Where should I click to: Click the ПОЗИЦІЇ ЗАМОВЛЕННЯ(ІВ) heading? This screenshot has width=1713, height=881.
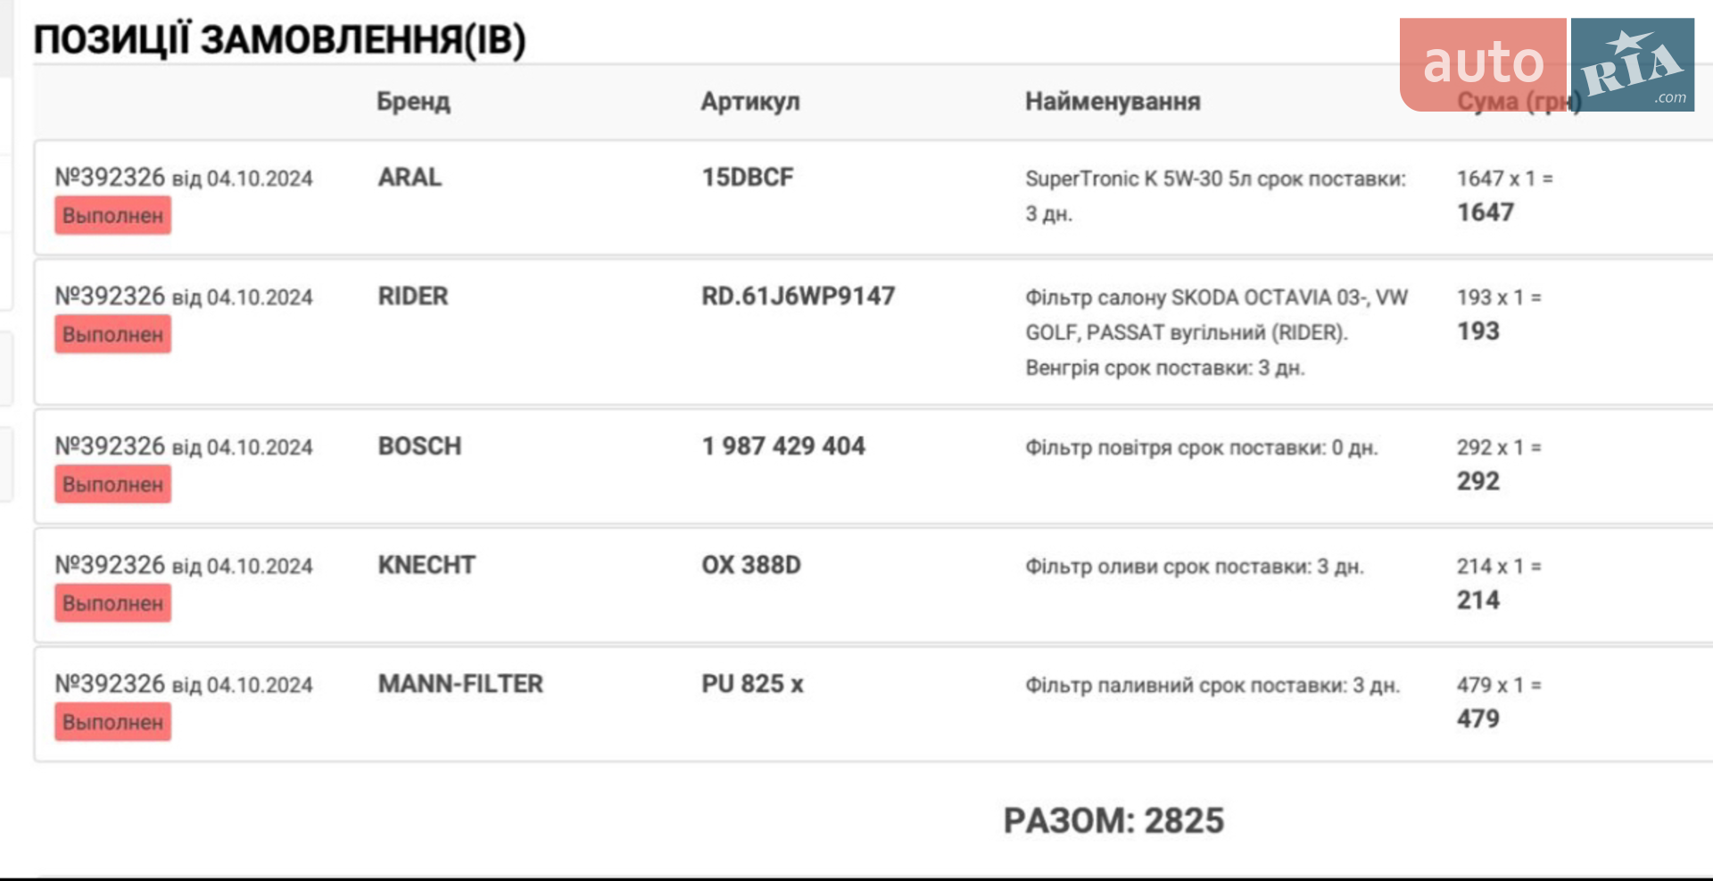point(279,40)
